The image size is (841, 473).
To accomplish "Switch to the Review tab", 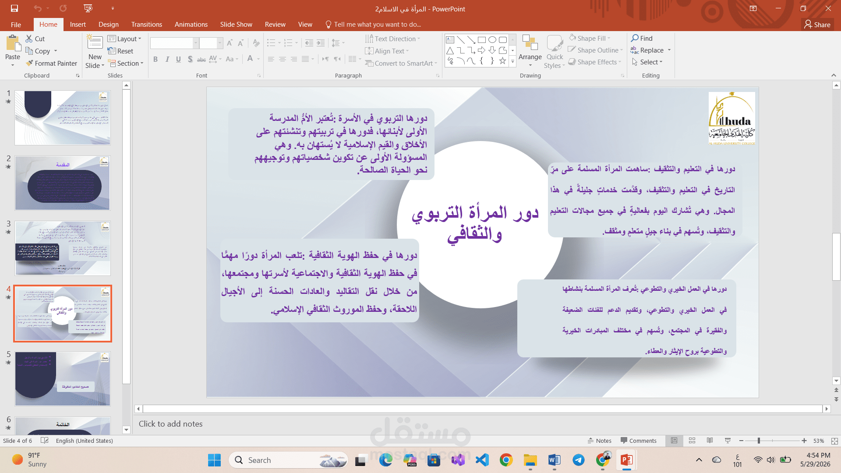I will pos(275,25).
